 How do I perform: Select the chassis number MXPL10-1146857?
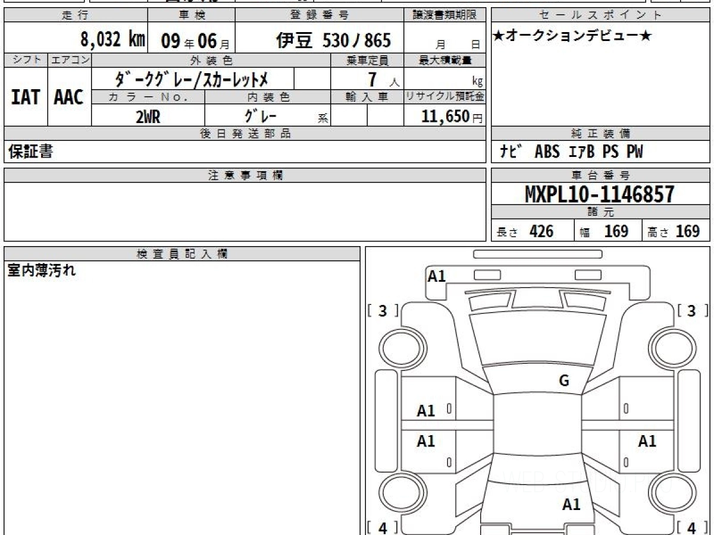600,194
